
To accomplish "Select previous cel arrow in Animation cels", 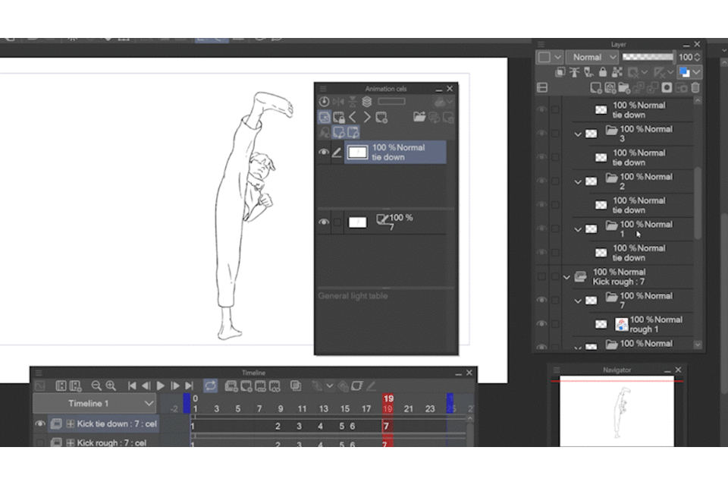I will 353,117.
